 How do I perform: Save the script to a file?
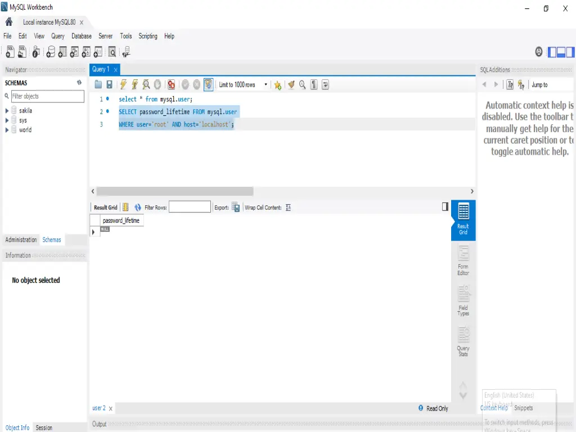coord(109,84)
